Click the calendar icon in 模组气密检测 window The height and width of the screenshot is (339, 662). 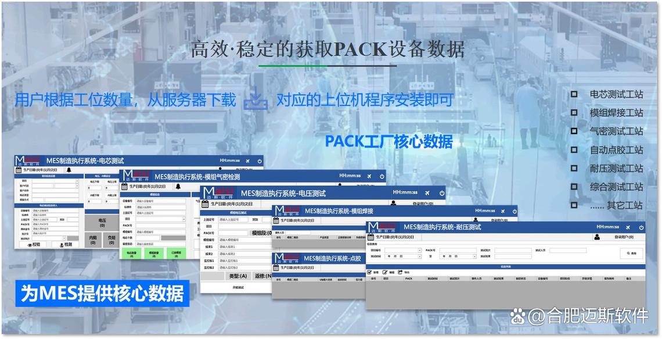(124, 187)
